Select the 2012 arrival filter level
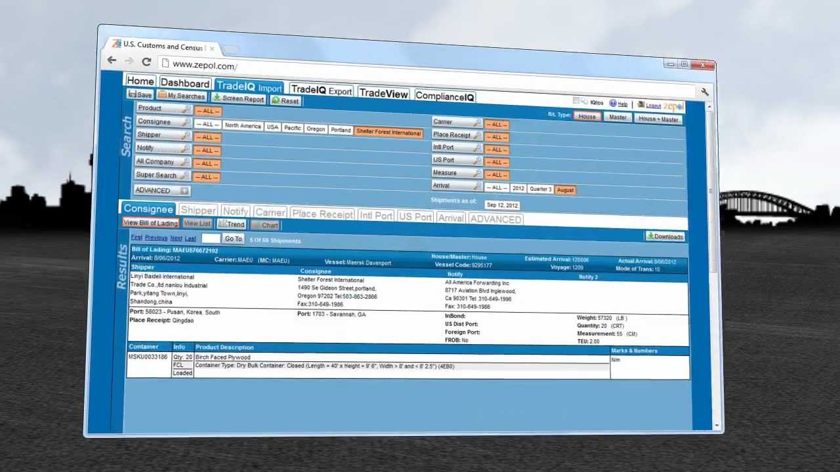 (x=518, y=188)
